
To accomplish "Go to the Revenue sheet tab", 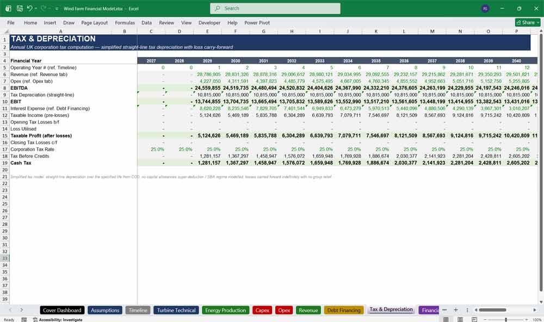I will click(x=308, y=310).
